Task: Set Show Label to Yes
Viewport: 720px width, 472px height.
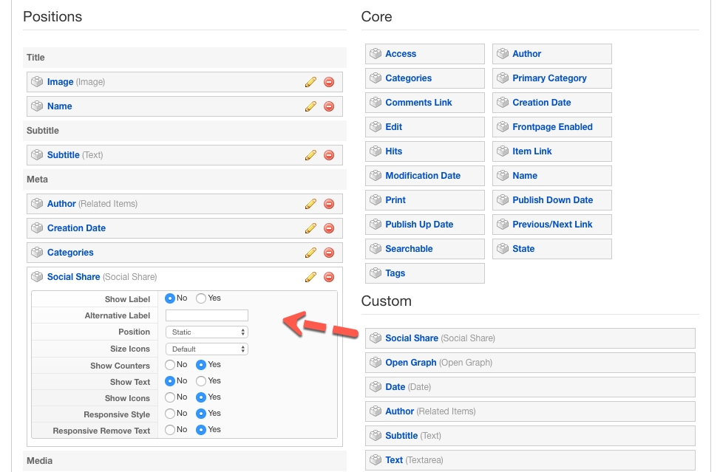Action: coord(201,298)
